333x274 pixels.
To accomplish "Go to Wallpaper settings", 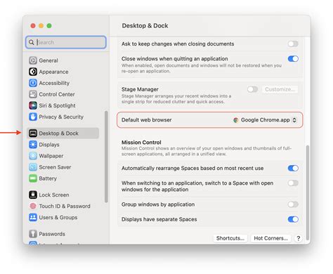I will [63, 156].
